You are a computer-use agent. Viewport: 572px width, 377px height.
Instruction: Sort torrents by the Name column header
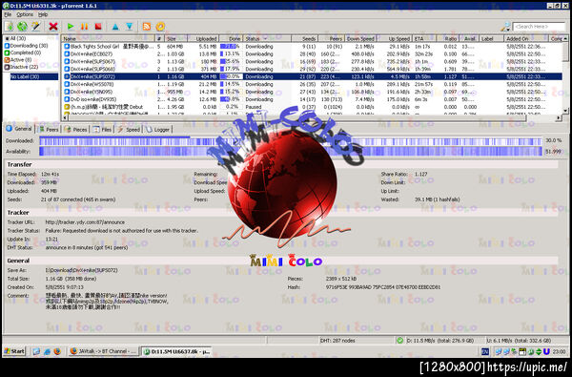(109, 38)
